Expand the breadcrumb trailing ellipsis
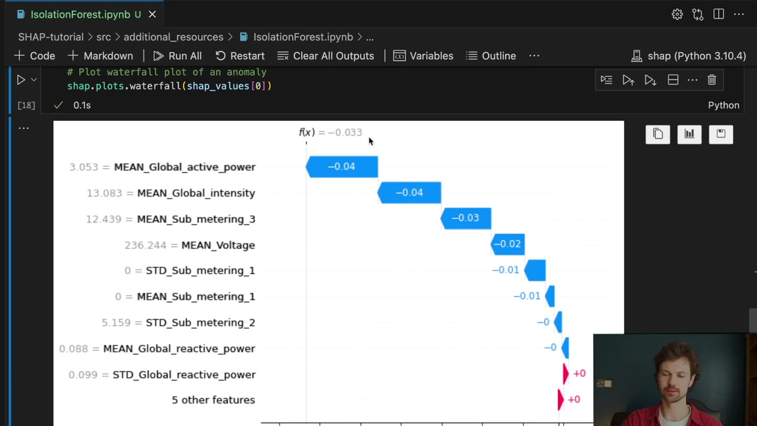This screenshot has height=426, width=757. click(370, 37)
